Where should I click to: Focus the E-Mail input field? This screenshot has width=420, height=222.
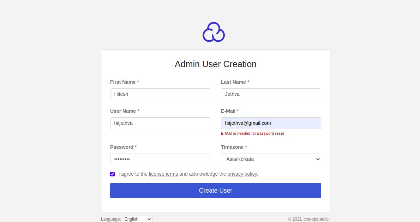coord(271,123)
